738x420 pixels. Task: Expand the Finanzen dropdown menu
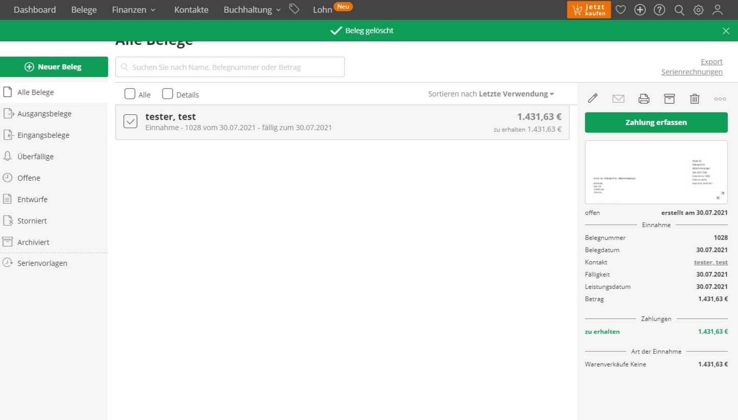[x=134, y=10]
